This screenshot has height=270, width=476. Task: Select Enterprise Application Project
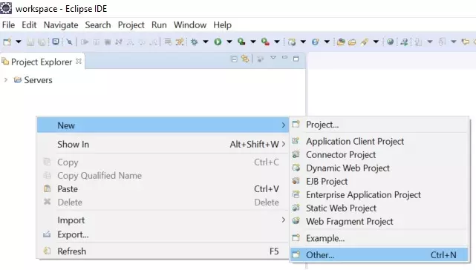click(x=379, y=195)
